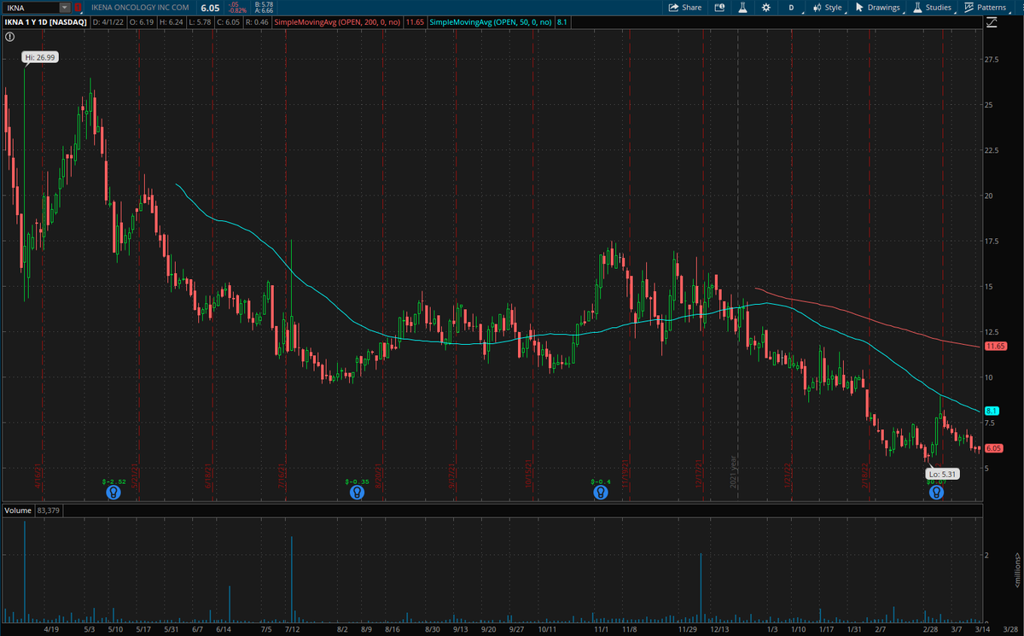Click the 83,379 volume value
1024x636 pixels.
(50, 510)
